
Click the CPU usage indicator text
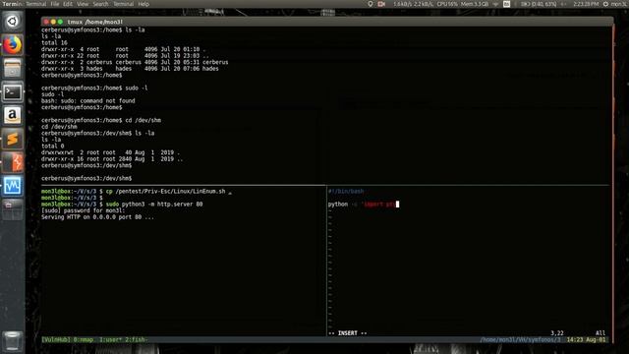(447, 4)
